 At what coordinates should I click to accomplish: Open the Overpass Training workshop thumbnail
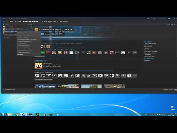coord(68,86)
